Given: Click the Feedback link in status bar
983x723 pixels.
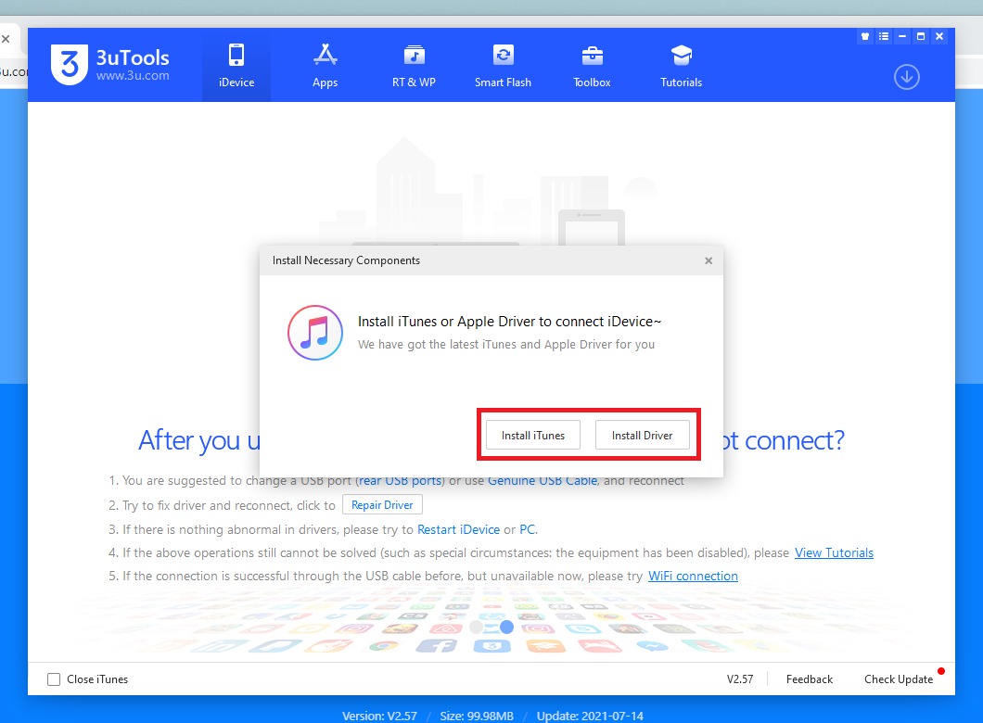Looking at the screenshot, I should [810, 679].
